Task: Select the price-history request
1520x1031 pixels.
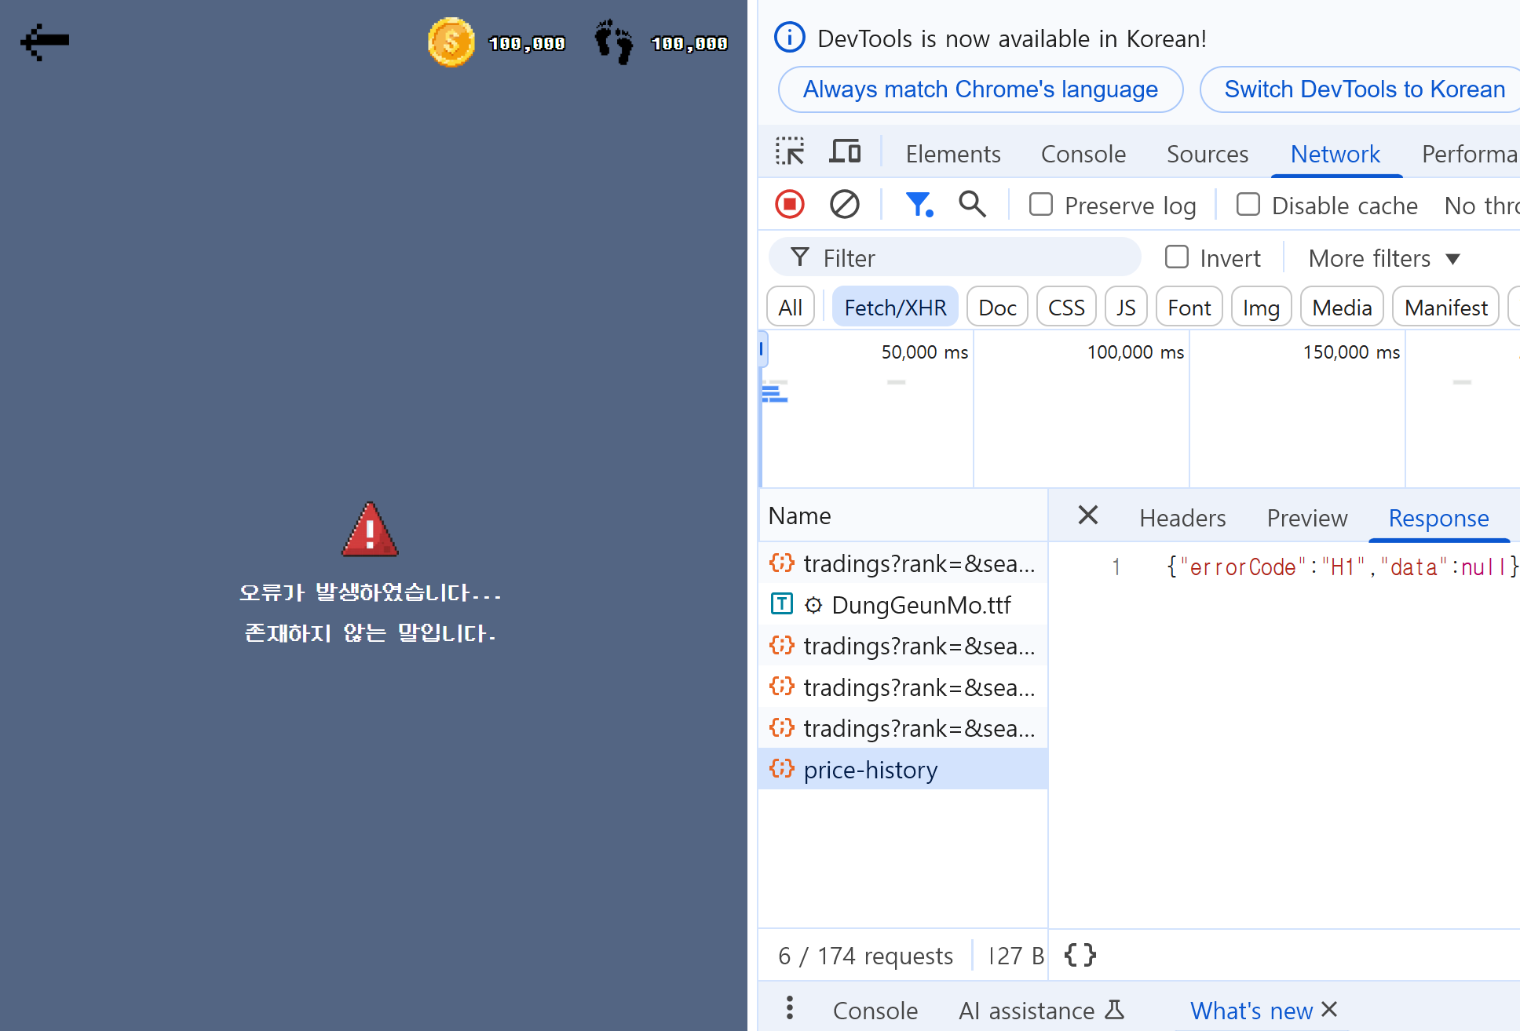Action: [870, 770]
